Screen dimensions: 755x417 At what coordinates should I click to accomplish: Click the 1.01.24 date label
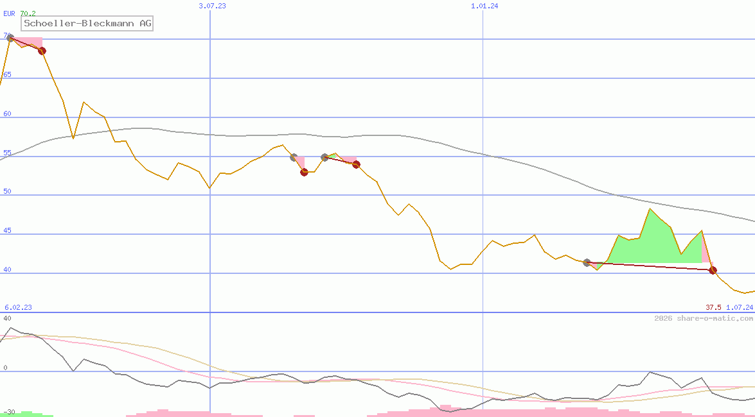pos(484,6)
